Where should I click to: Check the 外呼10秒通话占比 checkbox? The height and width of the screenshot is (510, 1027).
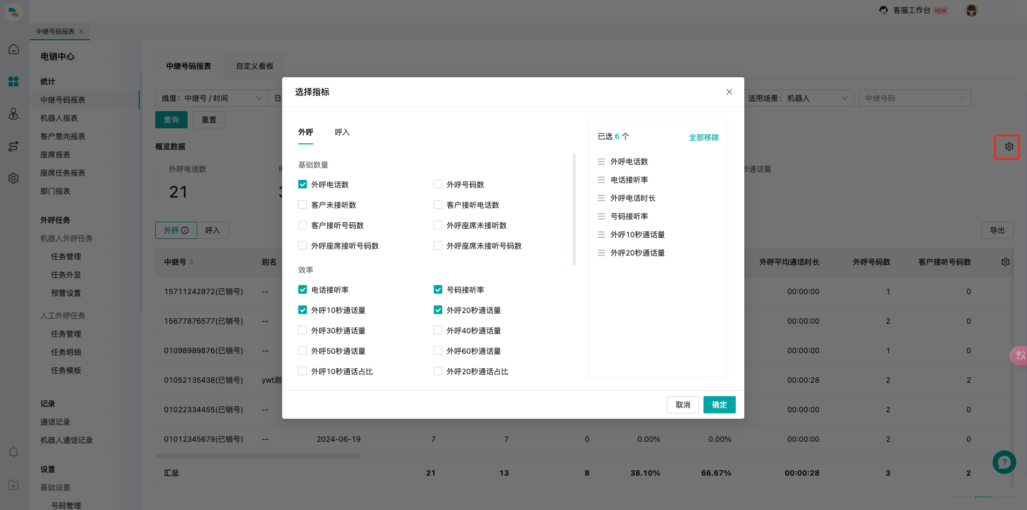coord(303,371)
